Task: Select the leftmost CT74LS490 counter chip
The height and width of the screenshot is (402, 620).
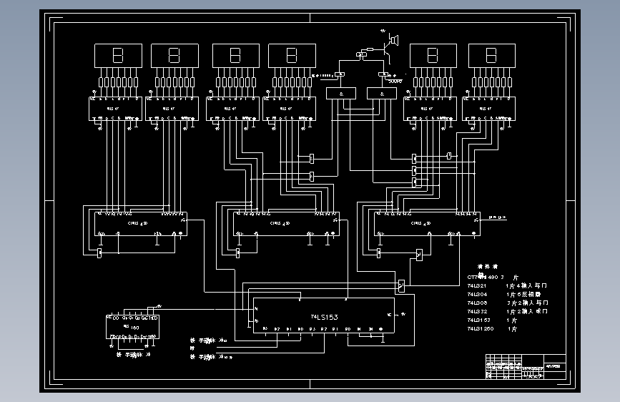Action: pyautogui.click(x=140, y=224)
